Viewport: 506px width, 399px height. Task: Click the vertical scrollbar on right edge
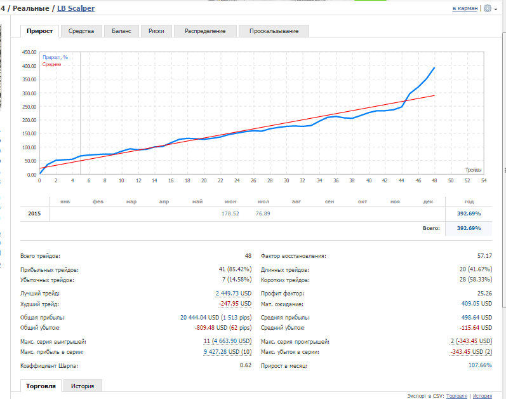tap(504, 170)
